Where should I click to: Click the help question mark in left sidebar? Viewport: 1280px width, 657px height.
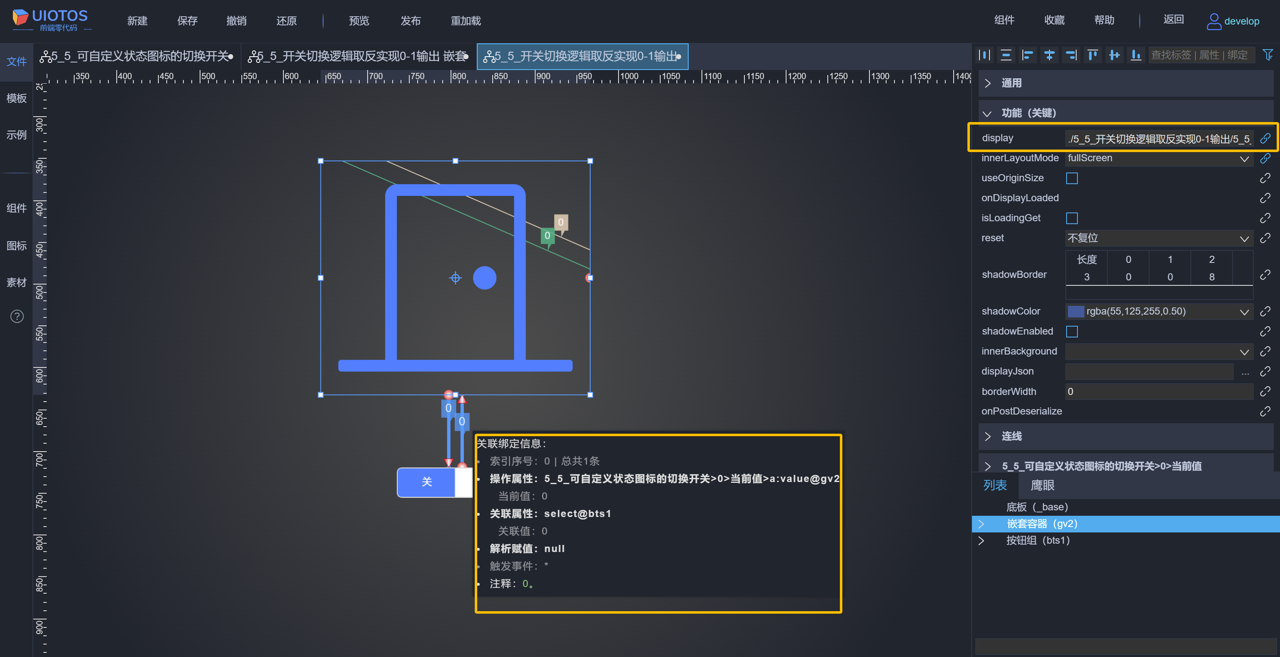coord(17,316)
